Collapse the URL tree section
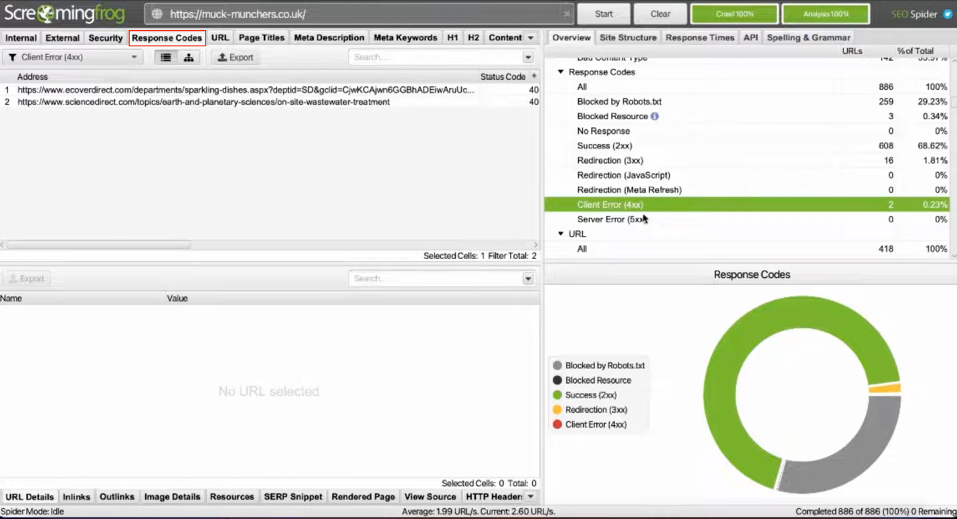The height and width of the screenshot is (519, 957). pyautogui.click(x=561, y=234)
